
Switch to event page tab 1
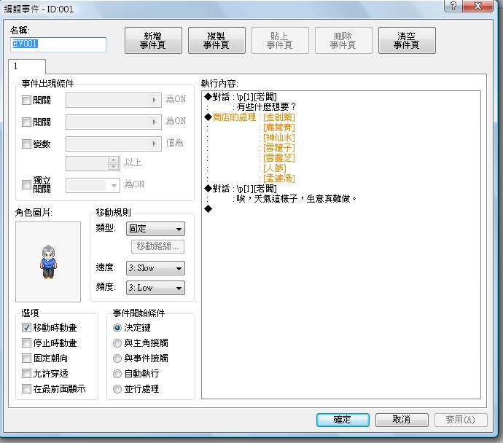(27, 66)
